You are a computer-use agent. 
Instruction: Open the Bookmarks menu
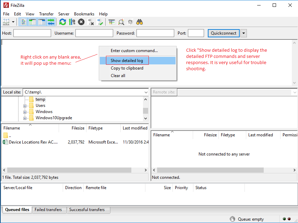[84, 14]
